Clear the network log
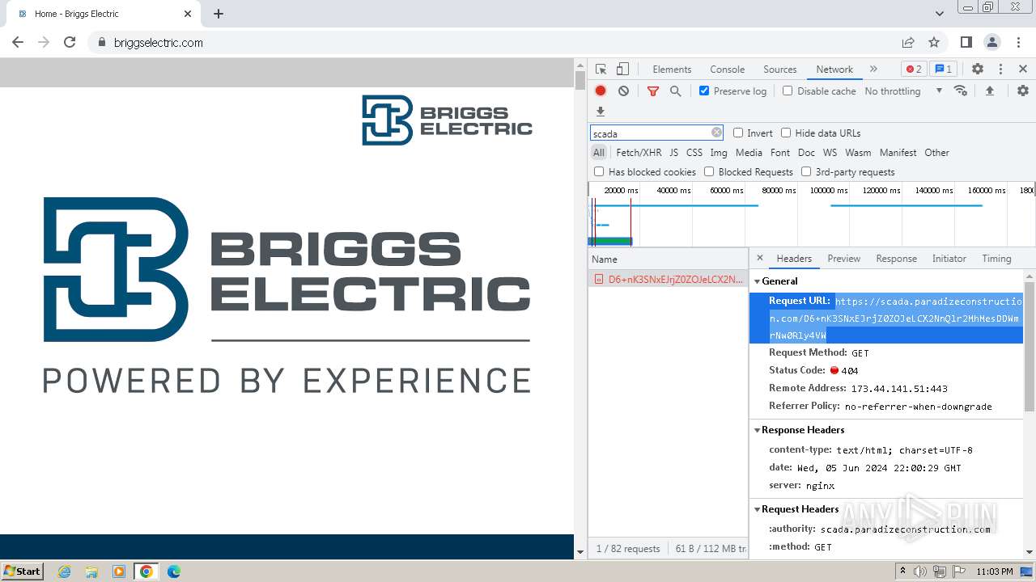The width and height of the screenshot is (1036, 582). pos(623,91)
